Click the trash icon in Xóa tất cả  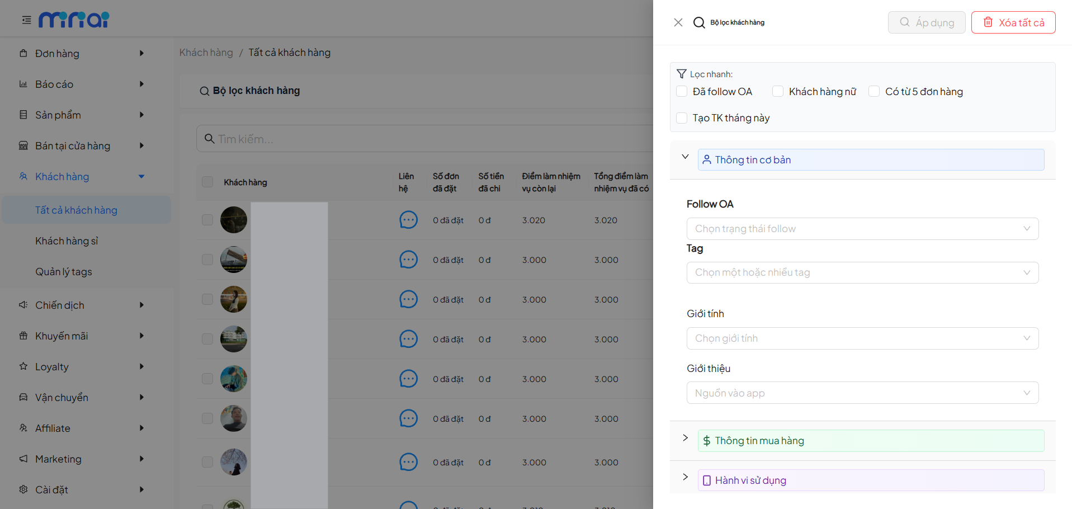[988, 22]
